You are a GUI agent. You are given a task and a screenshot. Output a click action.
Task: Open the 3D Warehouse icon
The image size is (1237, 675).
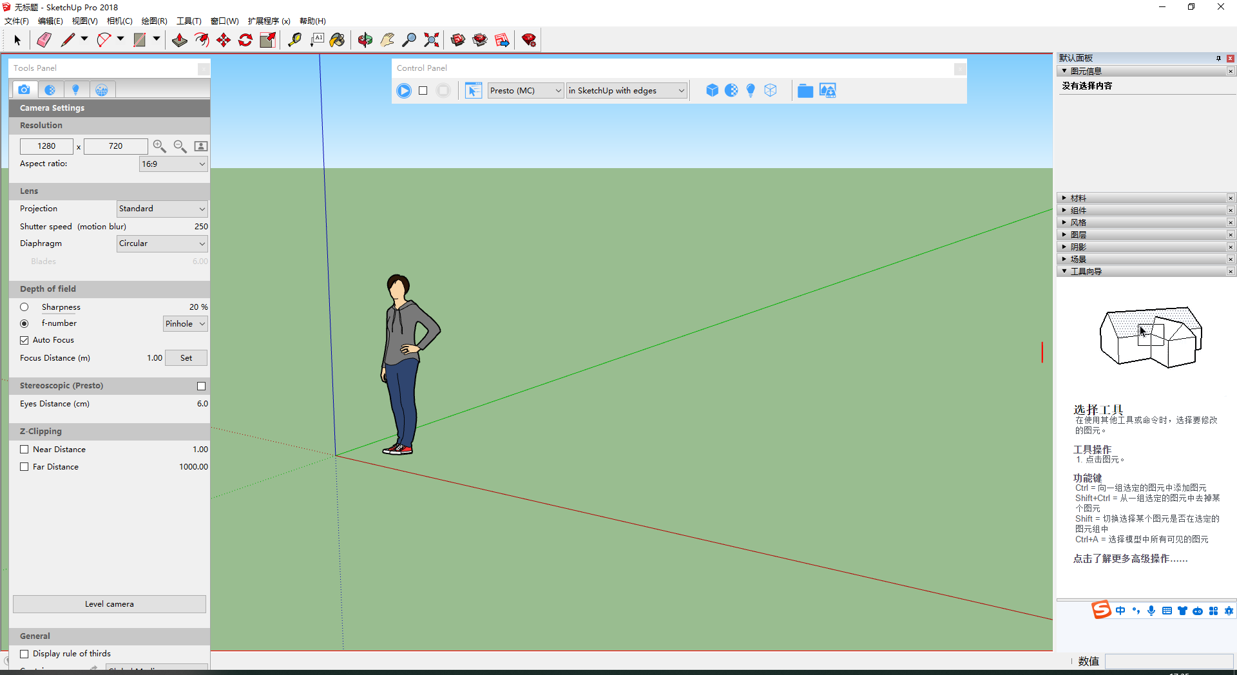point(458,40)
